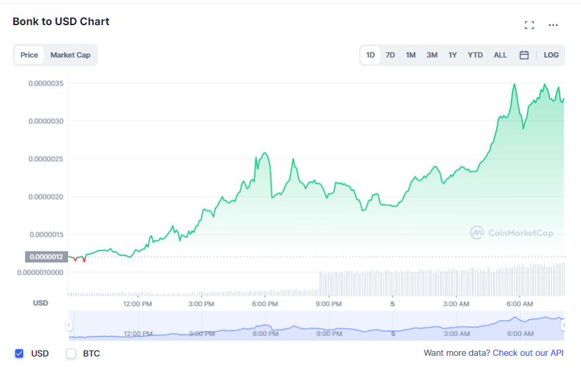Image resolution: width=581 pixels, height=377 pixels.
Task: Click the 0.0000010000 y-axis label
Action: pos(40,272)
